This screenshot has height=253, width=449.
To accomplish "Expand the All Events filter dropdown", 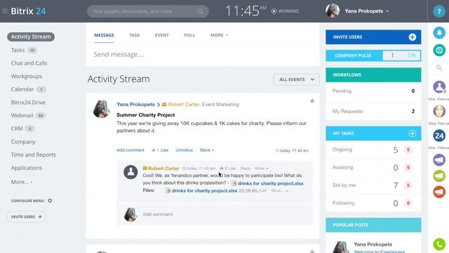I will (x=296, y=79).
